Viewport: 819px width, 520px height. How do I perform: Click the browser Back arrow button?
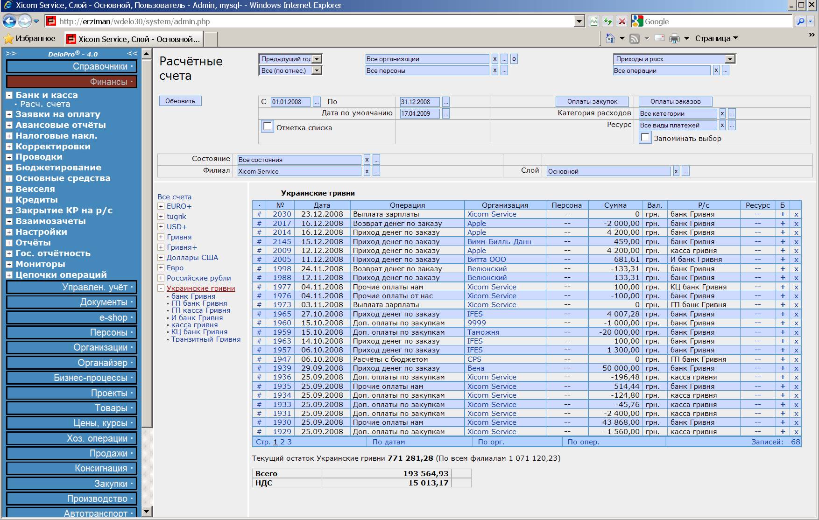9,21
